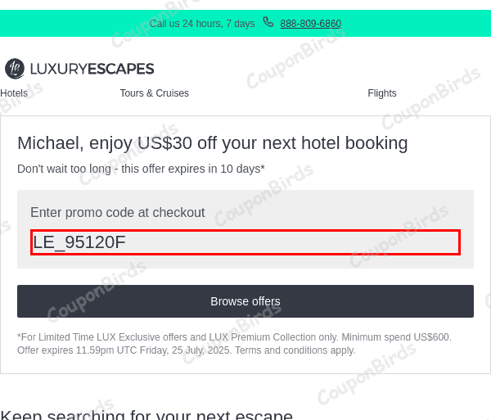
Task: Click 'Keep searching for your next escape' heading
Action: point(146,415)
